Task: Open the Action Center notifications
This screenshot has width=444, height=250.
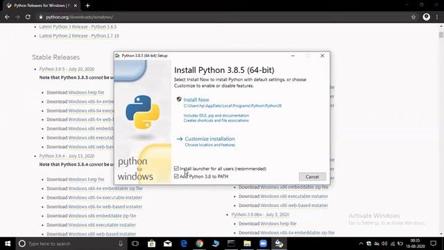Action: click(433, 244)
